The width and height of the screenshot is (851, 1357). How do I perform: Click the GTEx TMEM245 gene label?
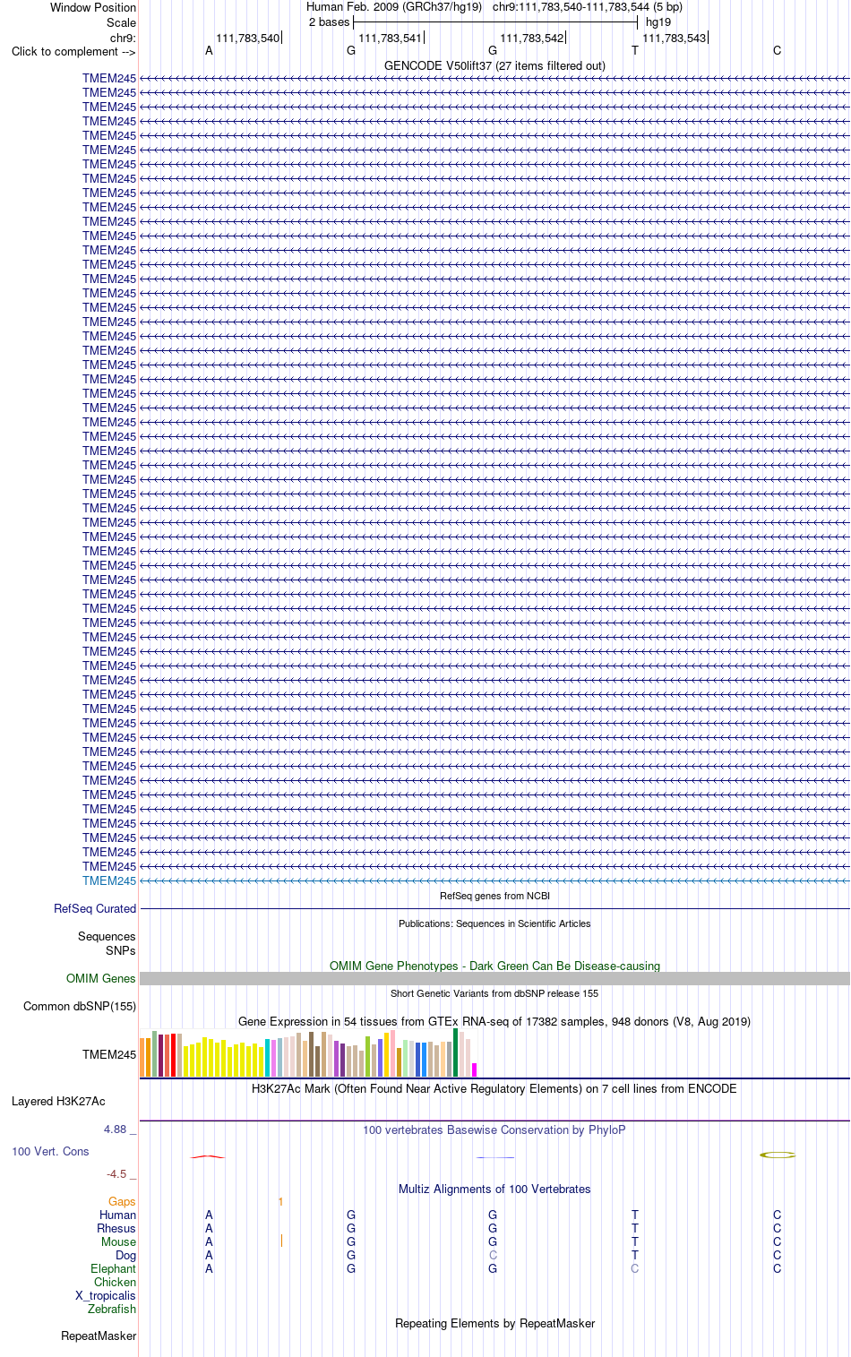click(x=109, y=1054)
